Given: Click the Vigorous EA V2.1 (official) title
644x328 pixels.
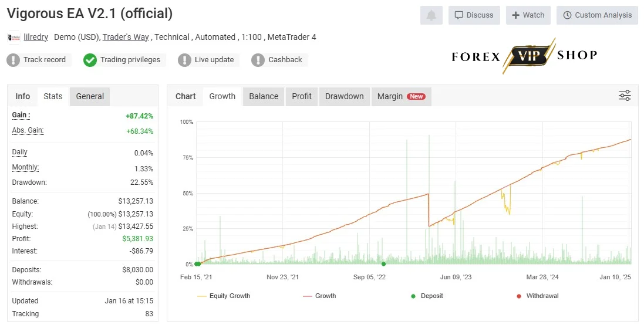Looking at the screenshot, I should point(90,13).
